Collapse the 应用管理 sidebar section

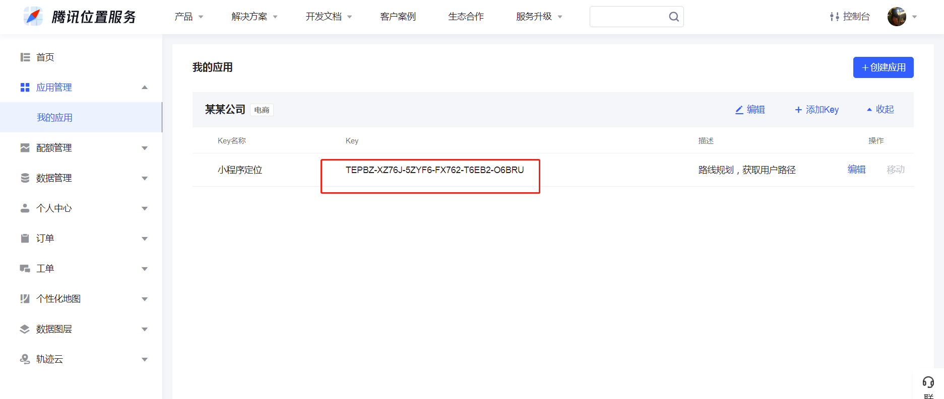point(145,88)
